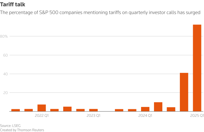The image size is (204, 132).
Task: Click the 2024 Q3 bar left of the 2024 Q4 bar
Action: 171,109
